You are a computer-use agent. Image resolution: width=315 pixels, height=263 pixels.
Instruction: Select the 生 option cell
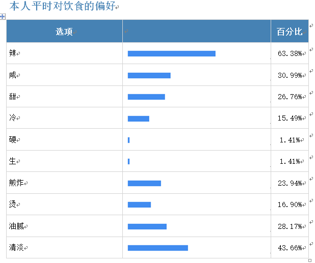click(64, 161)
